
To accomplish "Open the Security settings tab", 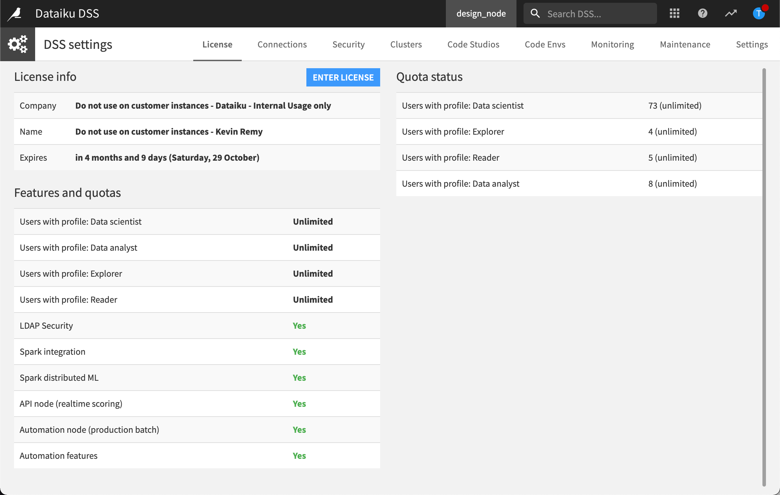I will 349,44.
